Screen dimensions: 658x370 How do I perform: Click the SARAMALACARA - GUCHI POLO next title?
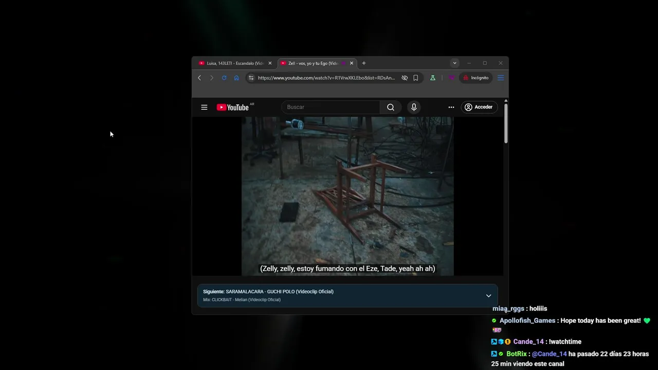(280, 291)
